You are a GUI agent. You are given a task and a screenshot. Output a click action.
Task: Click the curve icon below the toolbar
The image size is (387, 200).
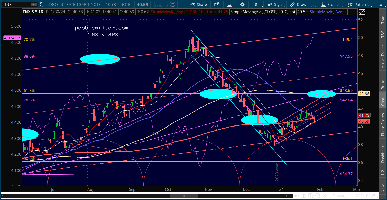(x=362, y=12)
